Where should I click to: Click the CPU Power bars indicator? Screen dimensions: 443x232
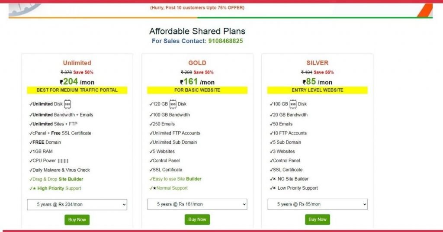pos(63,161)
